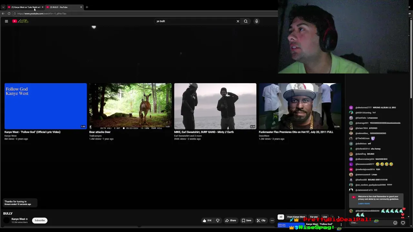Open more actions three-dot menu
This screenshot has height=232, width=413.
tap(272, 220)
